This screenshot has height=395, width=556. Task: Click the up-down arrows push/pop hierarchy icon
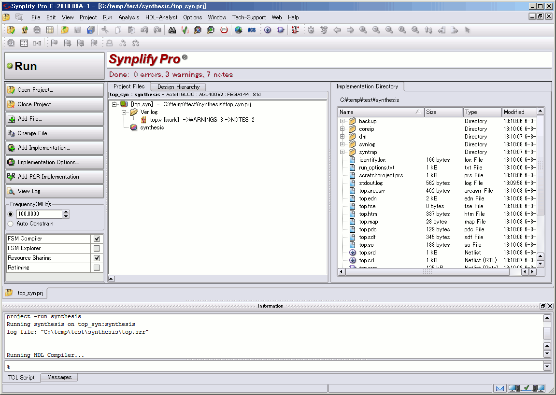pyautogui.click(x=428, y=30)
